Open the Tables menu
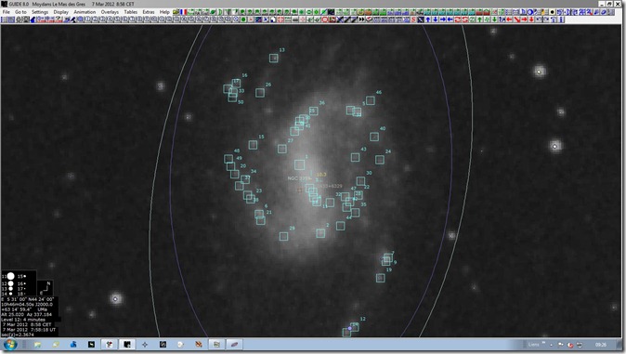This screenshot has width=626, height=354. 131,12
